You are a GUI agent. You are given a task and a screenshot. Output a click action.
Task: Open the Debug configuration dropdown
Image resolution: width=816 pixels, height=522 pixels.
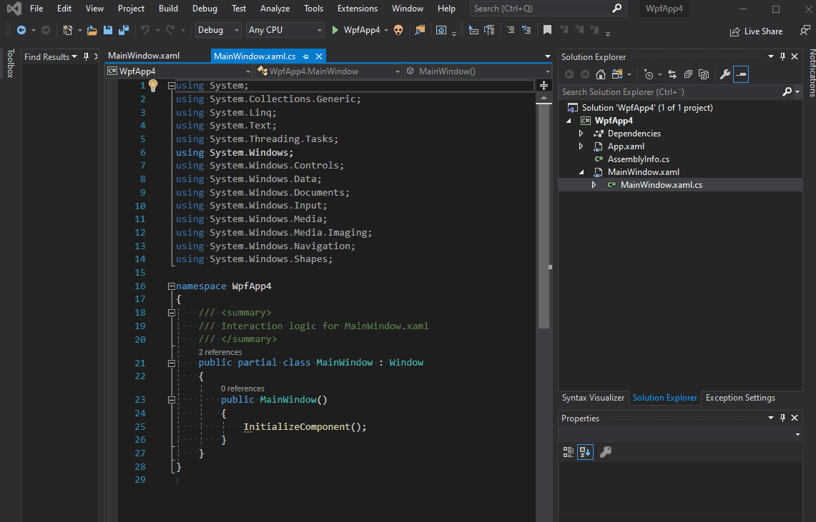218,30
